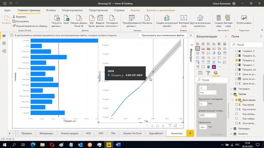Collapse the Клиенты table
264x148 pixels.
[x=231, y=134]
